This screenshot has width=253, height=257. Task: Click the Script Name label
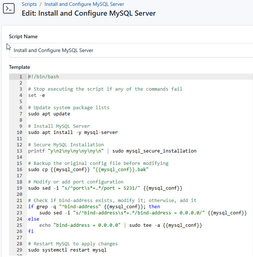click(23, 36)
